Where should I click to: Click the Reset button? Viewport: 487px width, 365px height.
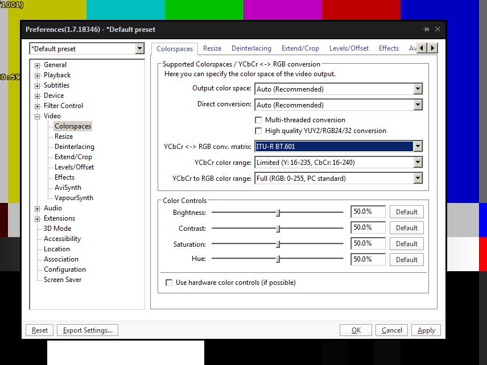point(39,330)
